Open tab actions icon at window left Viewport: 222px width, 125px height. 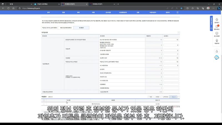(3, 4)
